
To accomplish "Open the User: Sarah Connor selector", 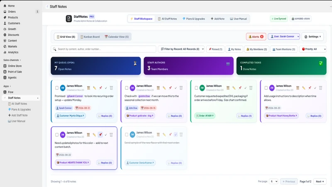I will click(284, 37).
